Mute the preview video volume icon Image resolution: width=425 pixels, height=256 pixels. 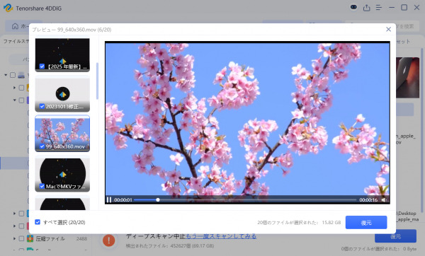point(384,199)
